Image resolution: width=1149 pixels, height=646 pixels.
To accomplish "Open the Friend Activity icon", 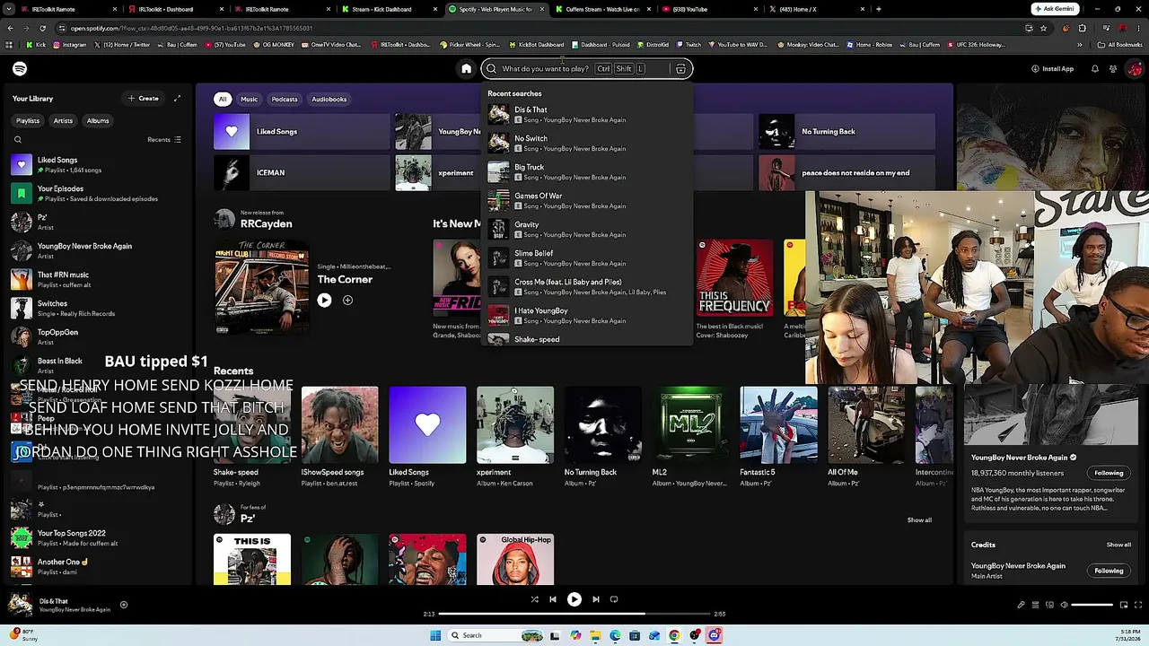I will pyautogui.click(x=1113, y=69).
